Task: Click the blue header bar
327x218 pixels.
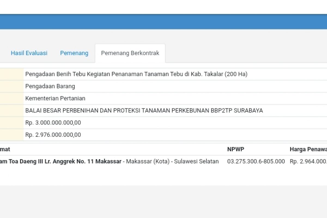Action: point(163,22)
